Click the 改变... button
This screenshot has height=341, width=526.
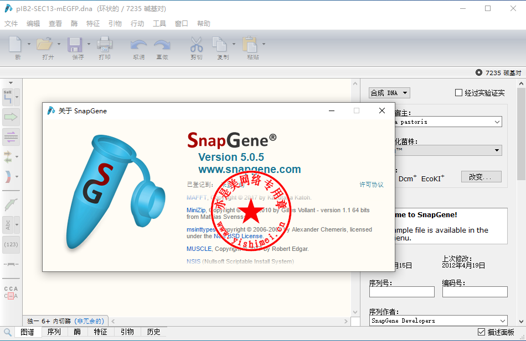coord(481,177)
